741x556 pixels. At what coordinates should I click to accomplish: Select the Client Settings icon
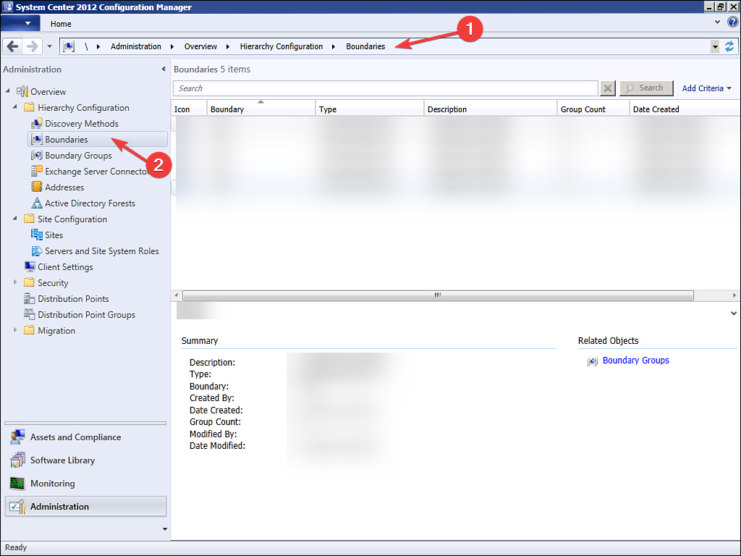(x=65, y=266)
